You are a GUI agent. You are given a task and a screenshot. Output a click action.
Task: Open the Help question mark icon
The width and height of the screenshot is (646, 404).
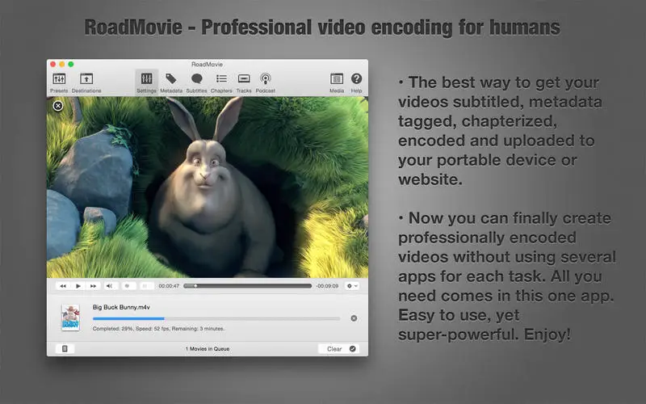(x=356, y=82)
